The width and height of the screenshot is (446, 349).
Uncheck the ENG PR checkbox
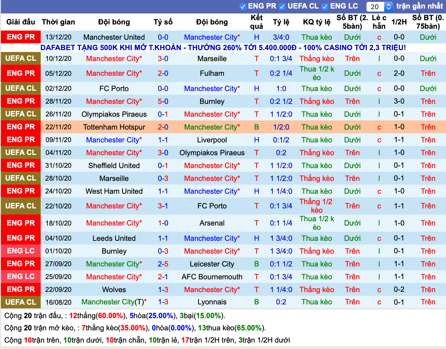pos(243,6)
